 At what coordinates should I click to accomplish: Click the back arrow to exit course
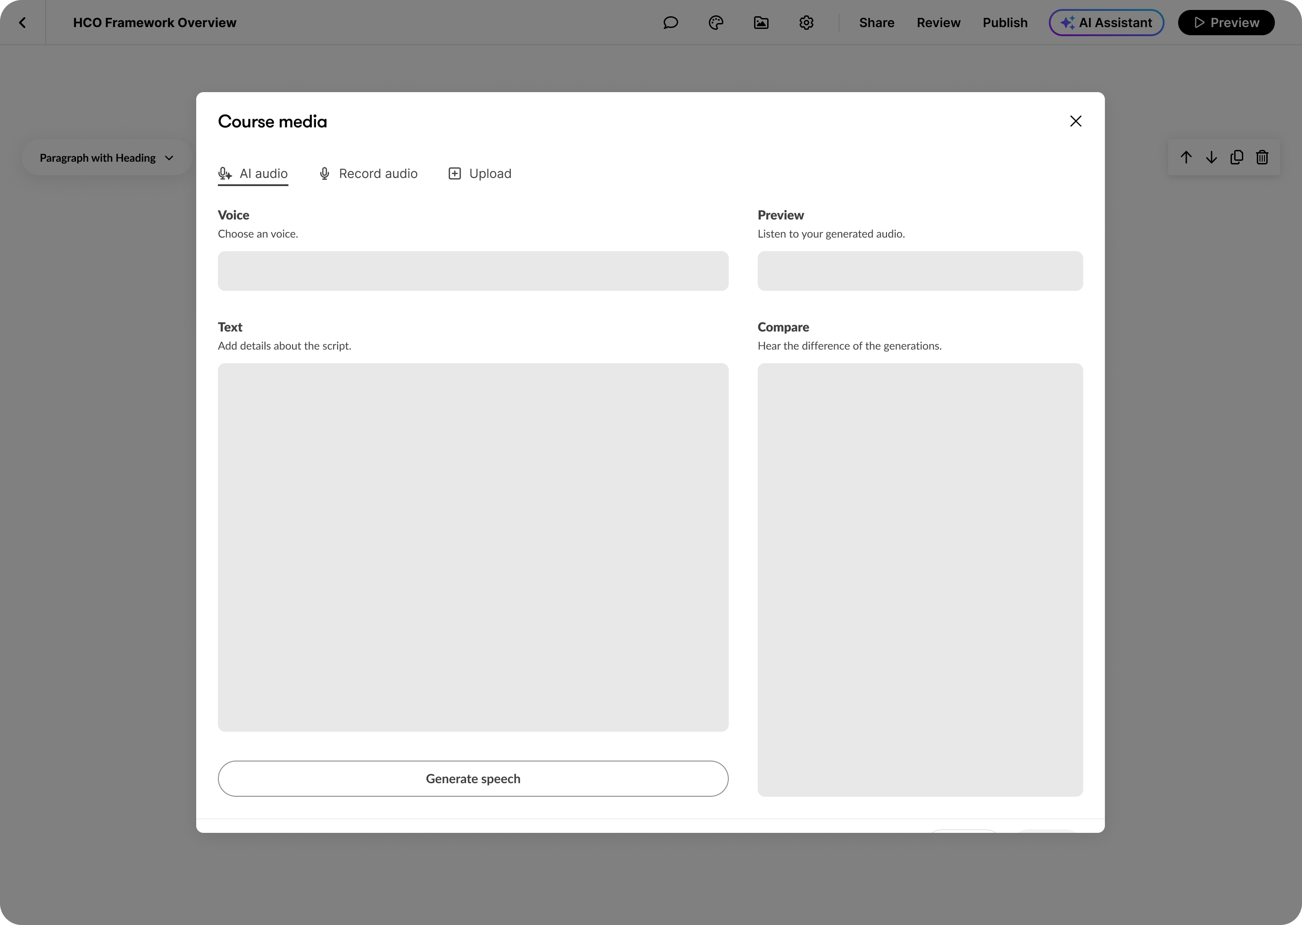point(23,23)
